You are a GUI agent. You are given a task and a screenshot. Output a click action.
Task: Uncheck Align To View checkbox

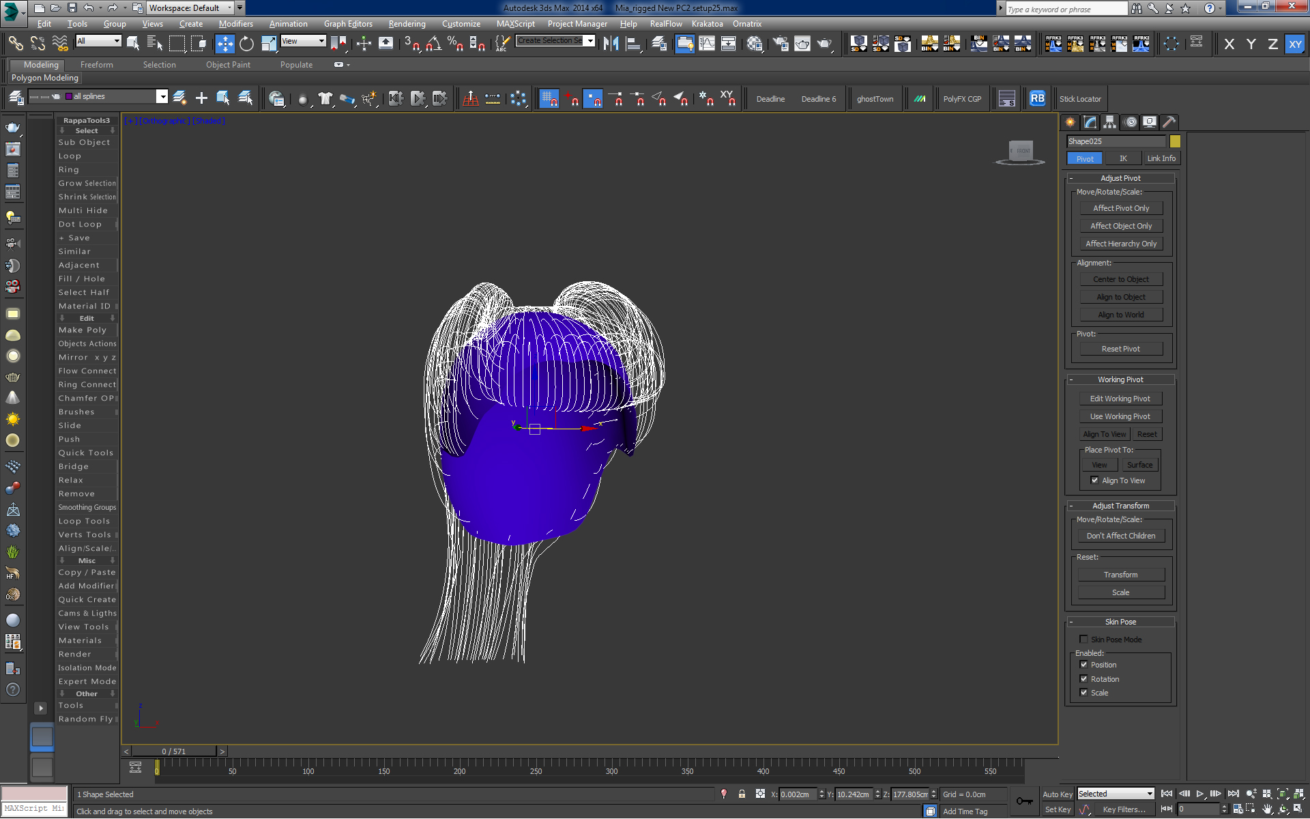coord(1094,480)
